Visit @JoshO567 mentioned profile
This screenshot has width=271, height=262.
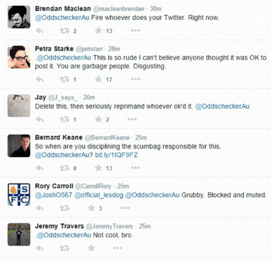click(54, 195)
